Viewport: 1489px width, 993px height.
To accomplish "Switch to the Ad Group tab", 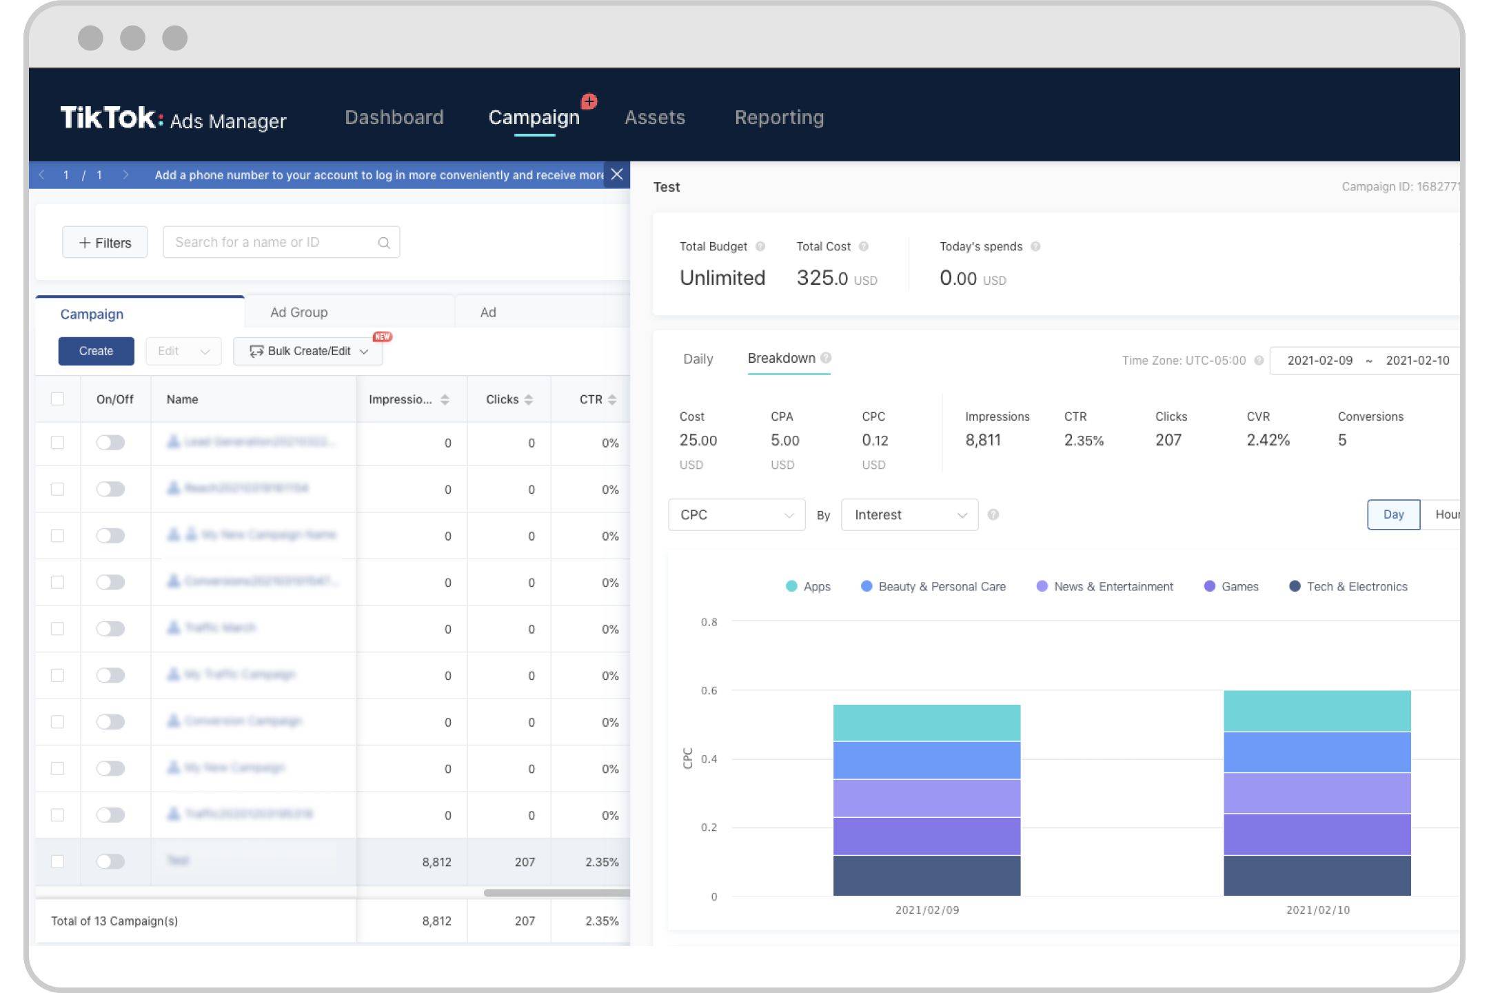I will 299,312.
